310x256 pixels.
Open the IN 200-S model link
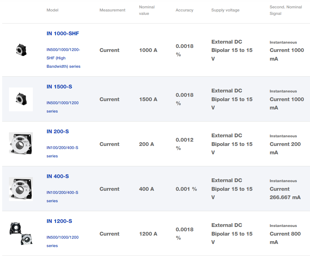pyautogui.click(x=58, y=131)
